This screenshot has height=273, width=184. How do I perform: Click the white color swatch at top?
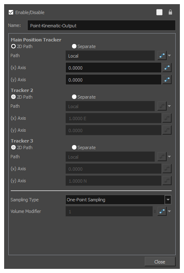coord(159,12)
